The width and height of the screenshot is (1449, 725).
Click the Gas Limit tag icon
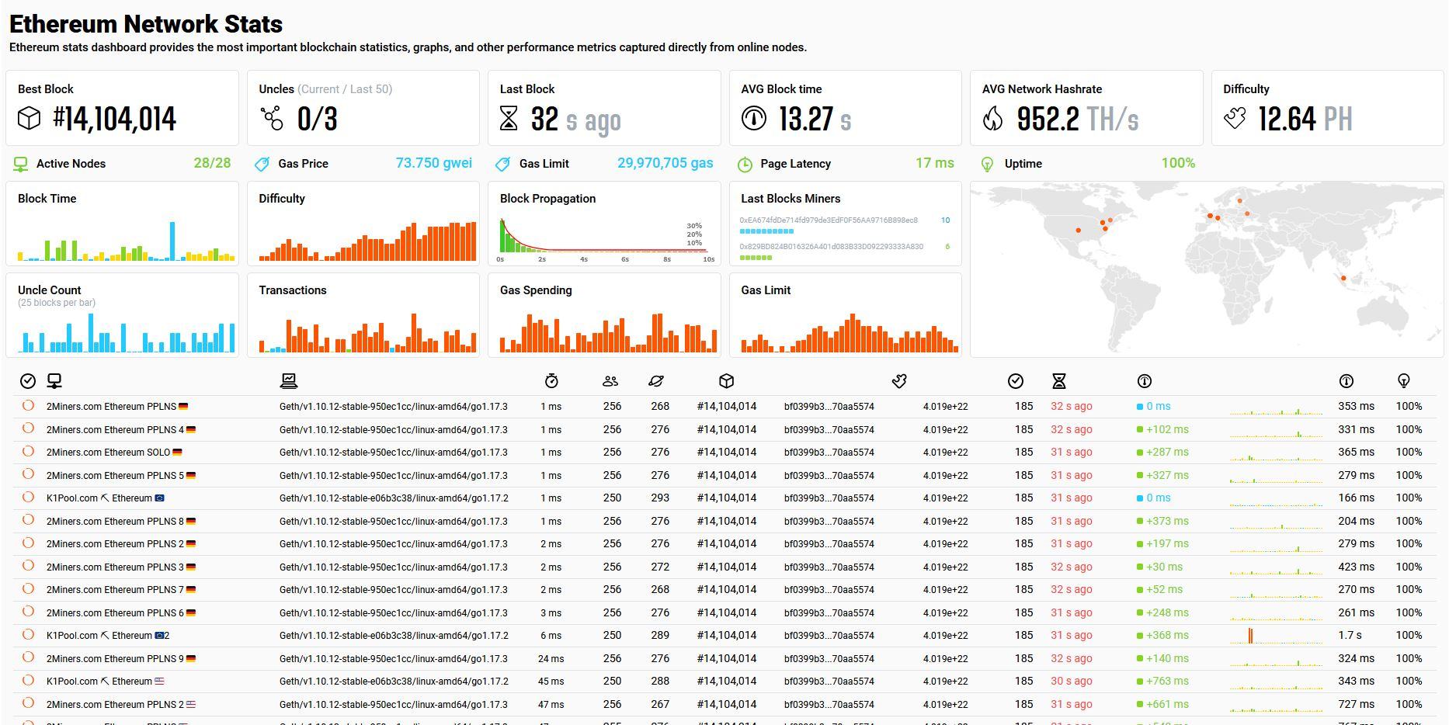(x=503, y=165)
